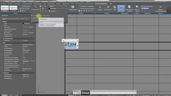Toggle Italic text formatting
This screenshot has height=96, width=171.
[43, 6]
